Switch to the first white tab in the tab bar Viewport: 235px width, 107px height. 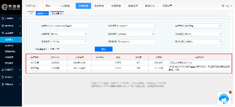pyautogui.click(x=31, y=14)
